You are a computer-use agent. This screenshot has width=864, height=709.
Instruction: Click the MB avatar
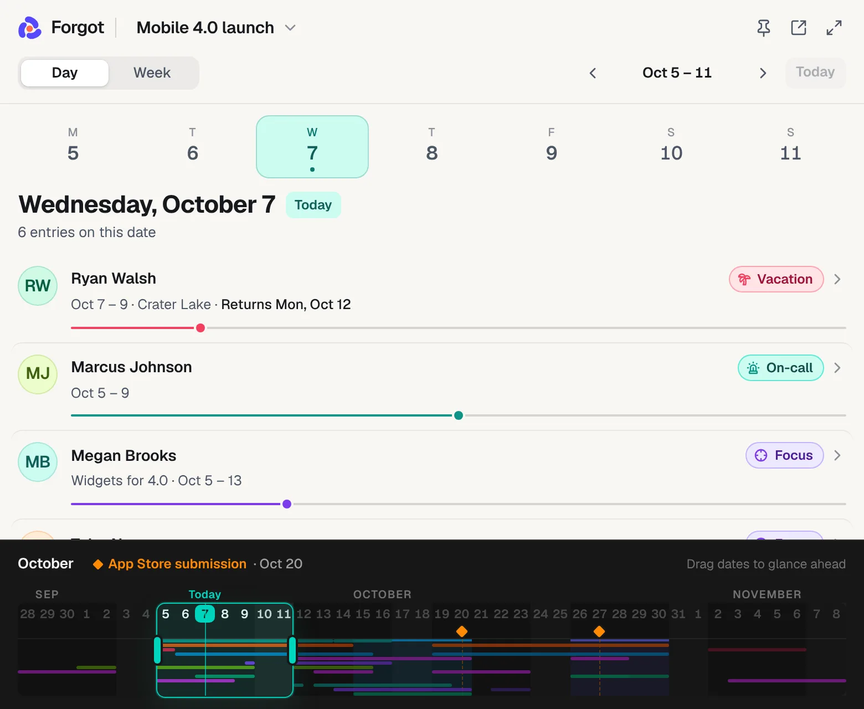[38, 462]
